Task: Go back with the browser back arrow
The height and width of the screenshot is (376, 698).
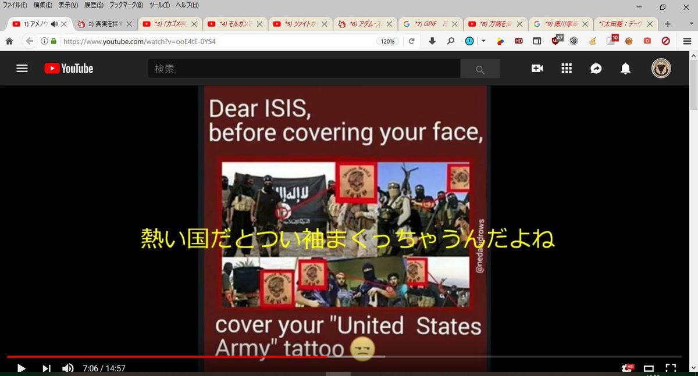Action: pos(30,41)
